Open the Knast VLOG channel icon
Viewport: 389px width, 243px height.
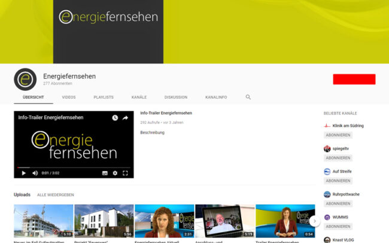tap(327, 240)
